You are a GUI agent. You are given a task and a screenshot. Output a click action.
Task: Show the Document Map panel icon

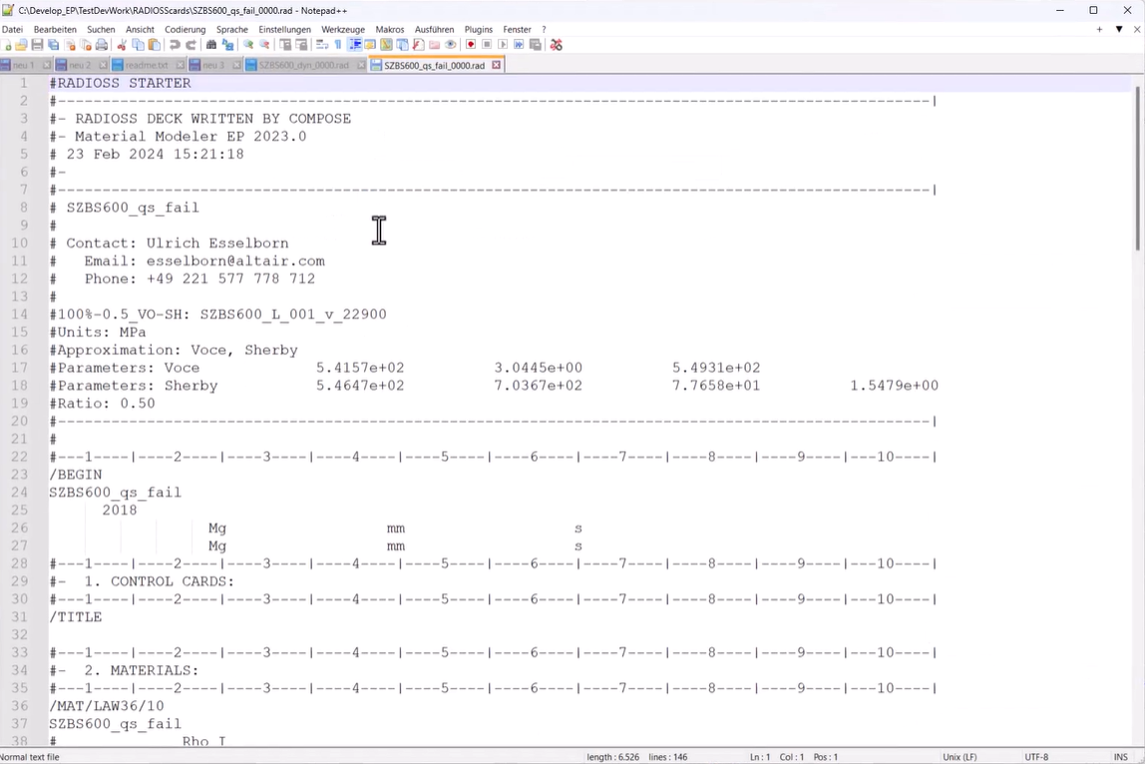(x=386, y=45)
